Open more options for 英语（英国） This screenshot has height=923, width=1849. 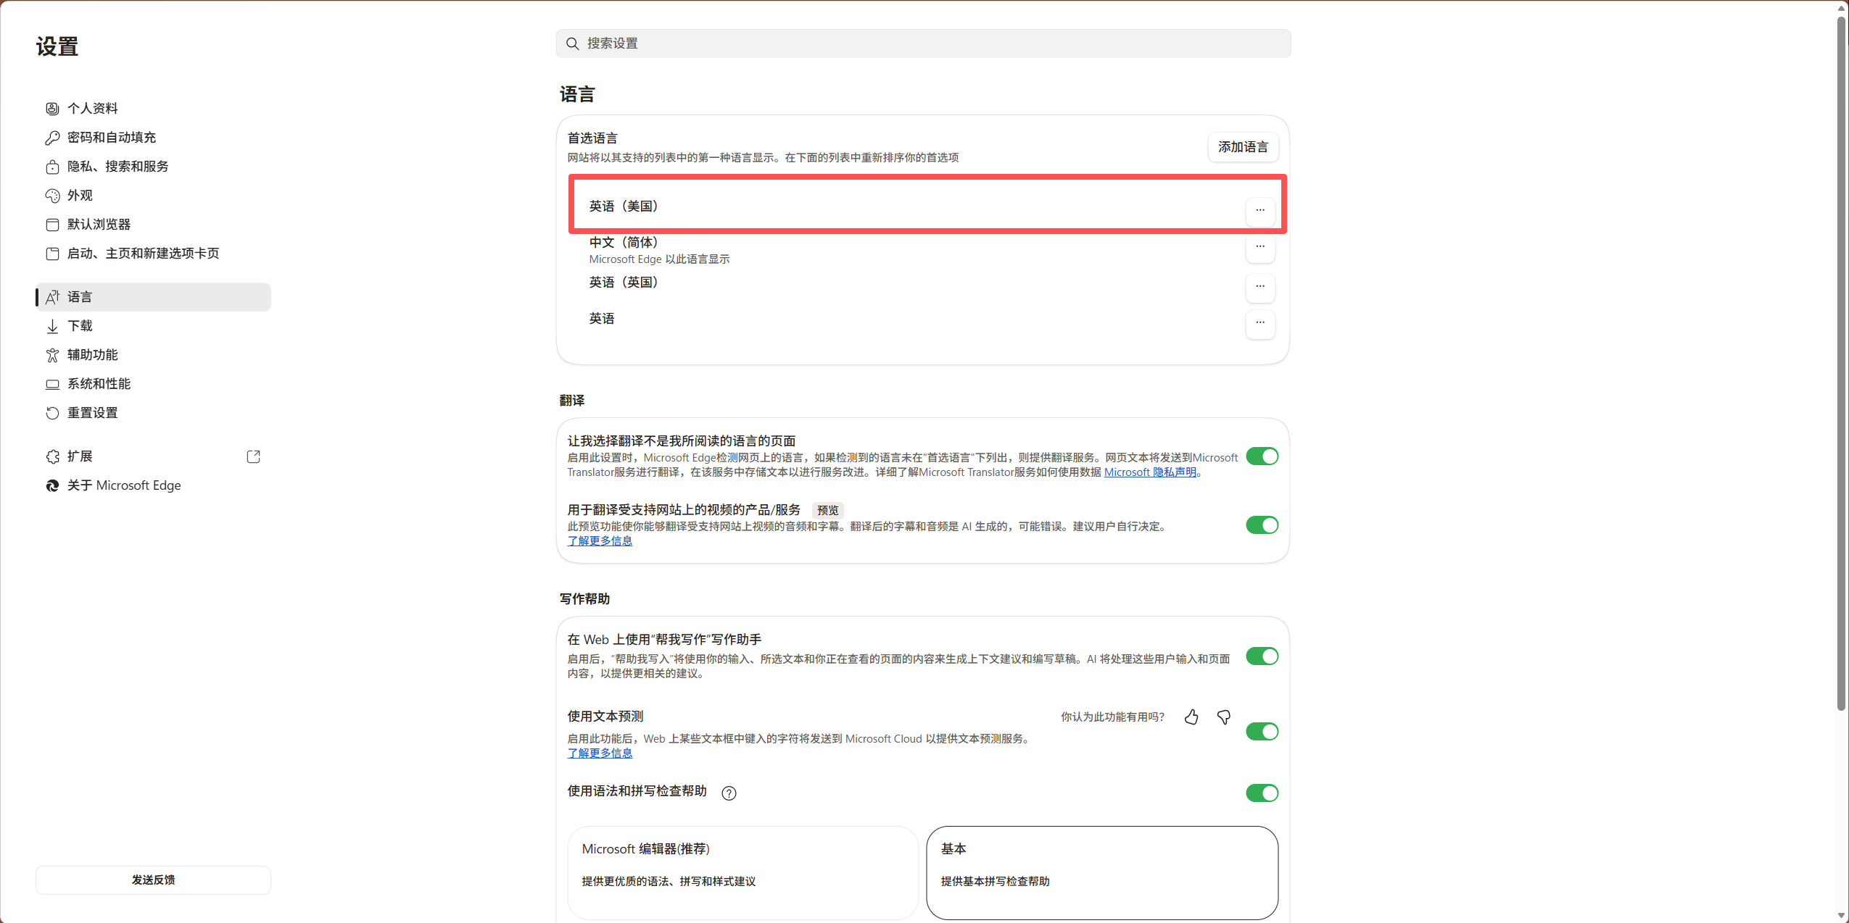(x=1260, y=287)
